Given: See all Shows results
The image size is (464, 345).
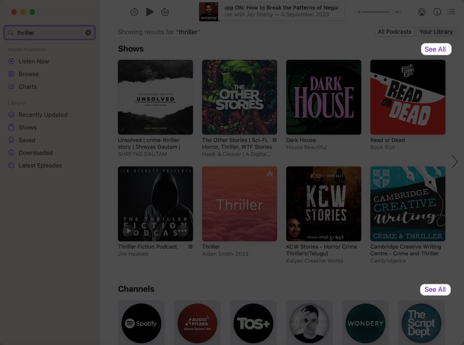Looking at the screenshot, I should pyautogui.click(x=435, y=49).
